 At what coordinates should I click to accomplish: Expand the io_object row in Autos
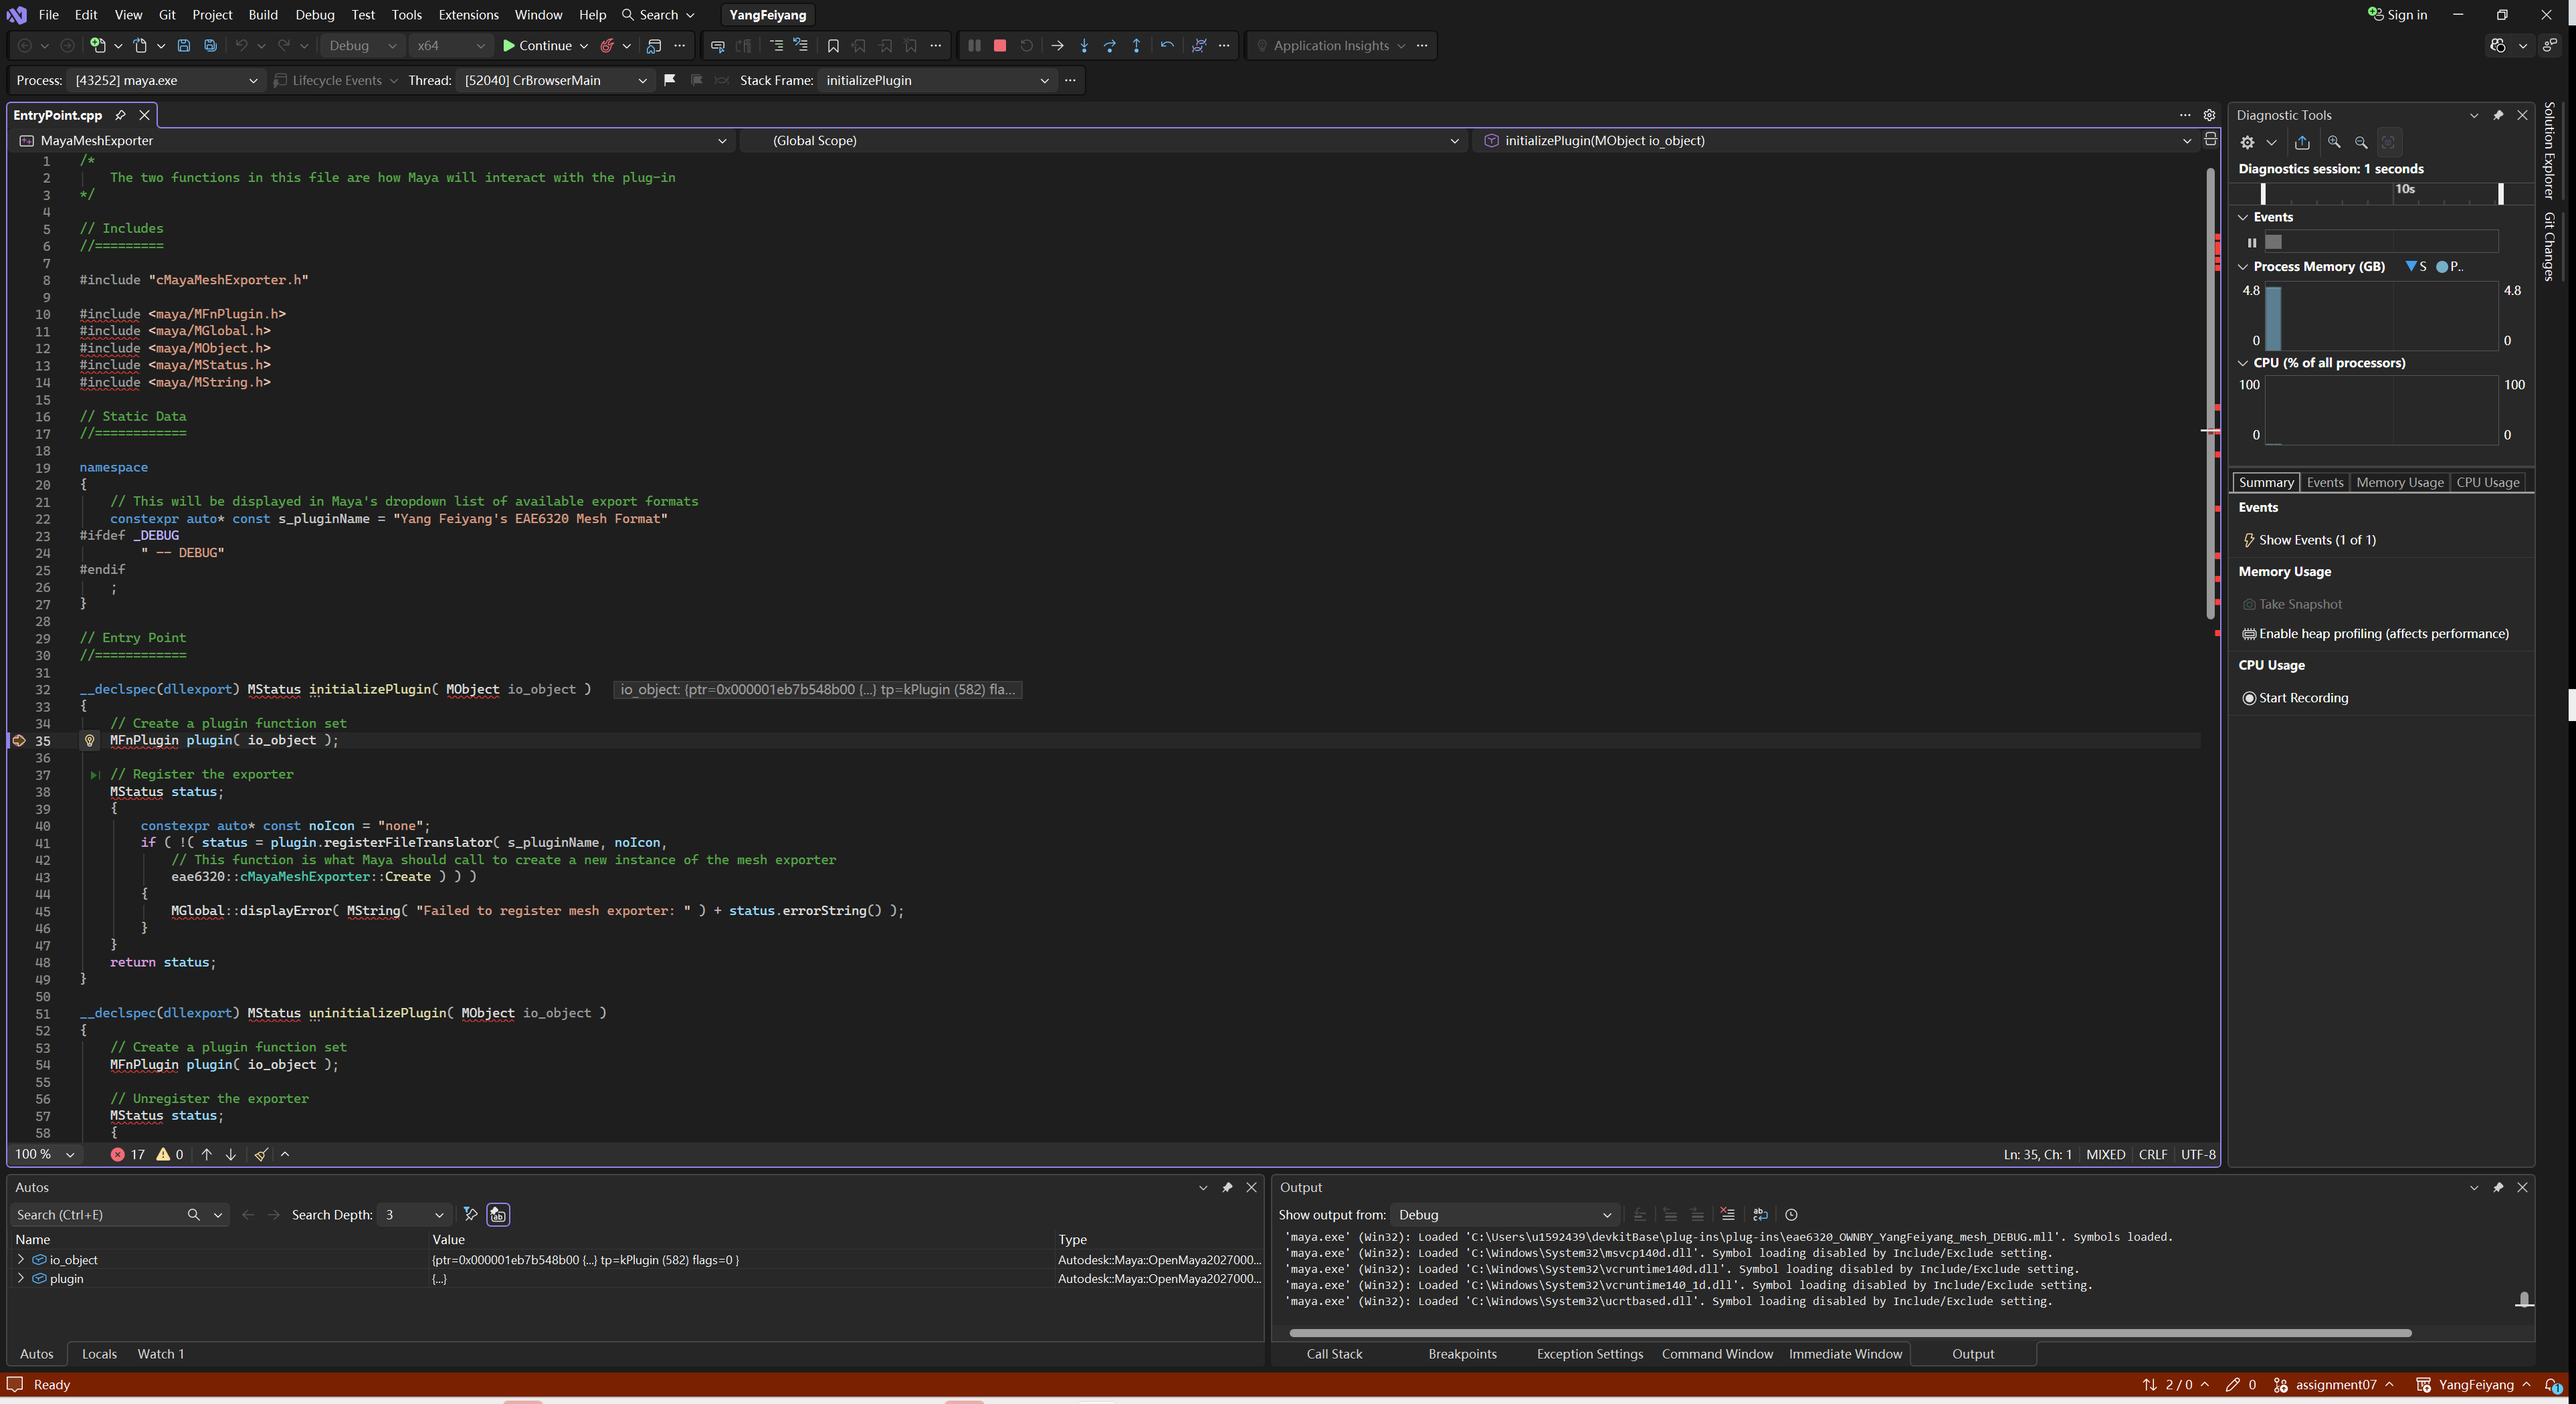21,1260
